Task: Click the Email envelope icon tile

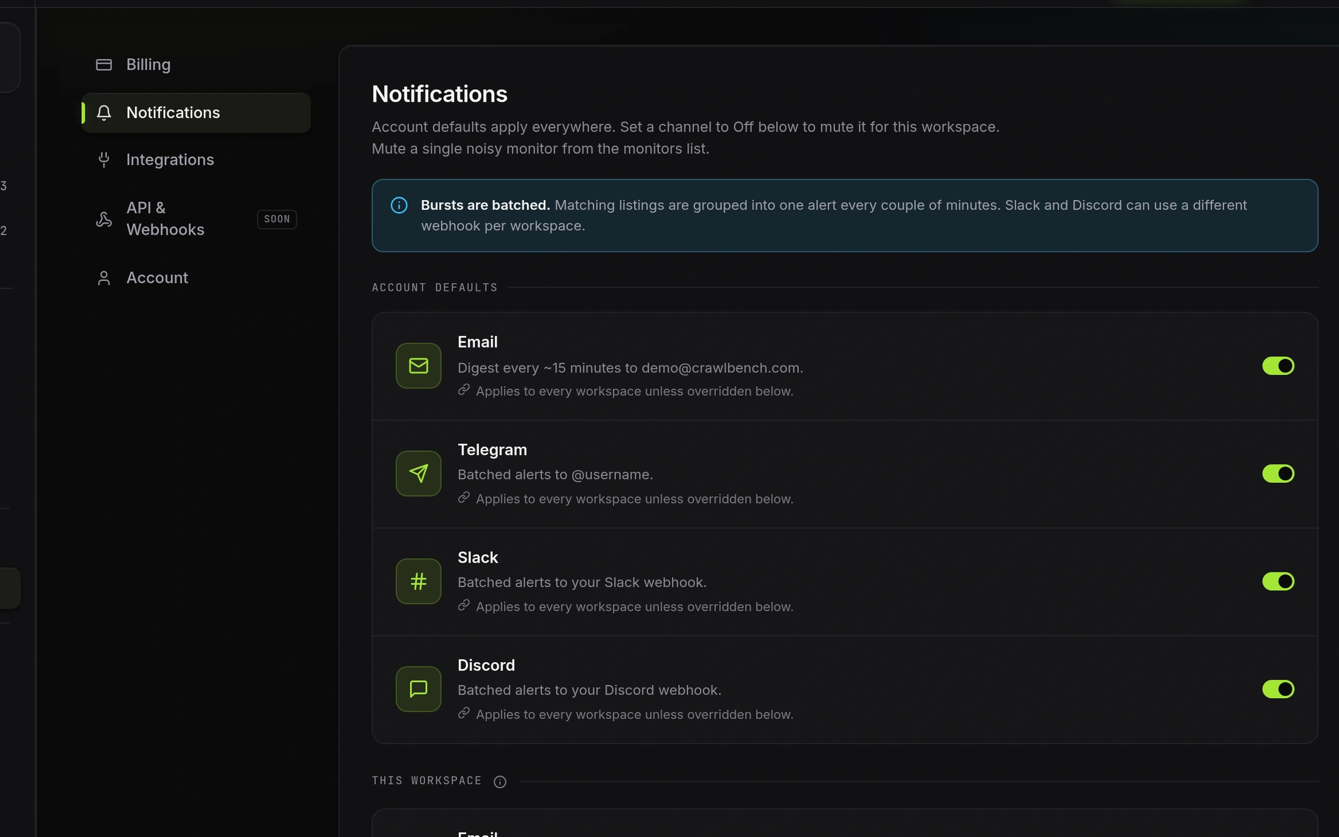Action: click(x=418, y=366)
